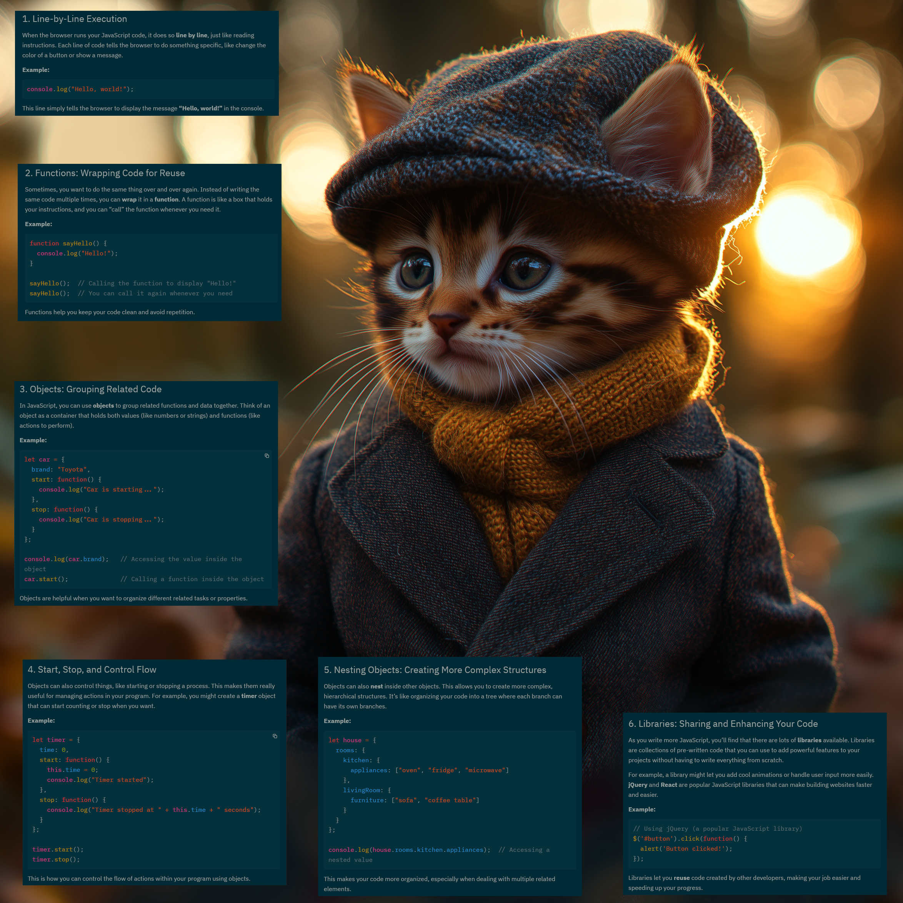Click the code line "timer.stop();"

(56, 860)
